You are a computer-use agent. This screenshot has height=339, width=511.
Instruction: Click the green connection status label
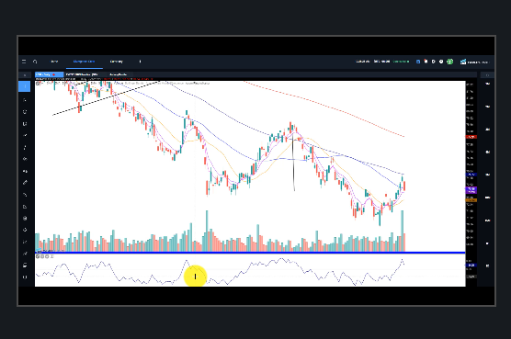tap(401, 62)
